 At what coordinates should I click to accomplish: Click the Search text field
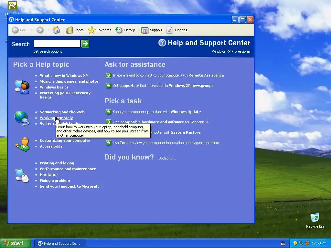(57, 44)
